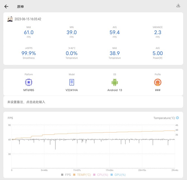Click the 11m37s time axis label
The height and width of the screenshot is (180, 187).
(77, 170)
